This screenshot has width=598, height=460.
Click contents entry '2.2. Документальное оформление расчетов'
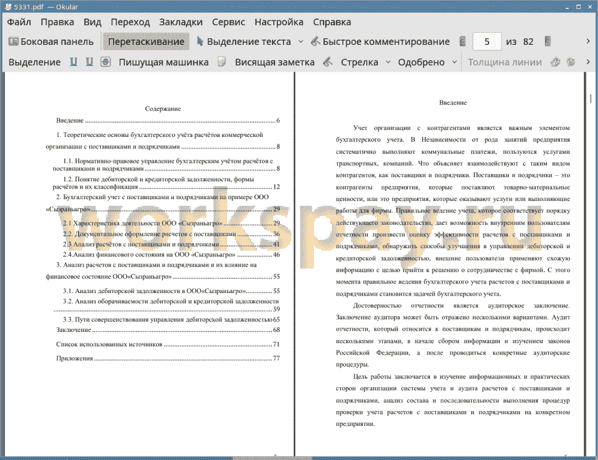[171, 234]
